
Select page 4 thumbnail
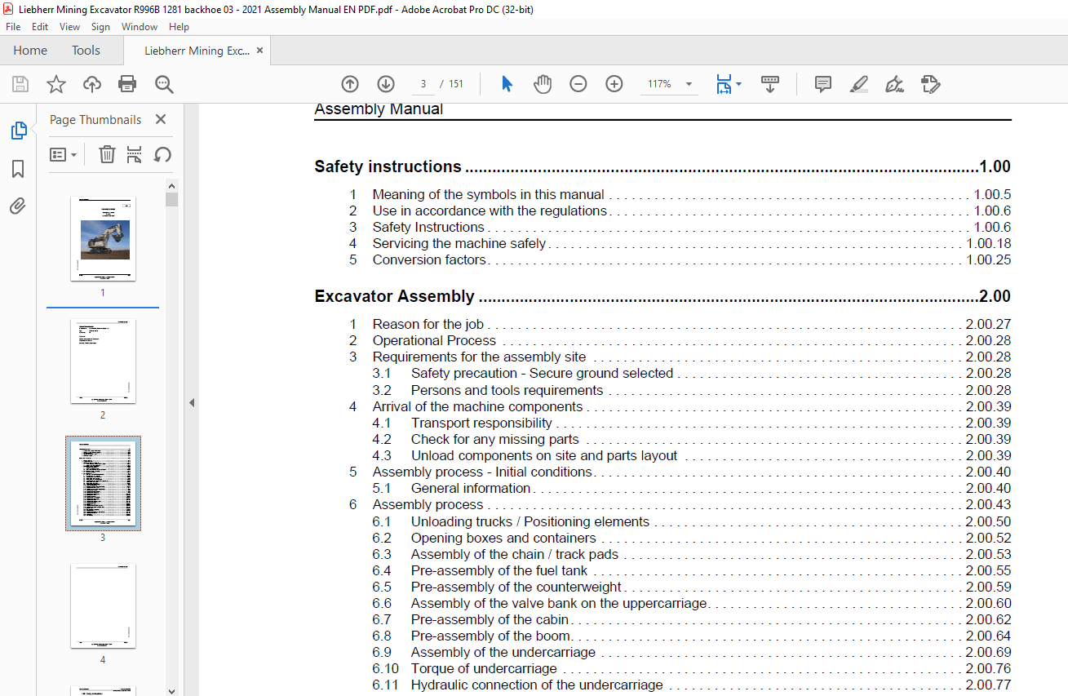(103, 606)
